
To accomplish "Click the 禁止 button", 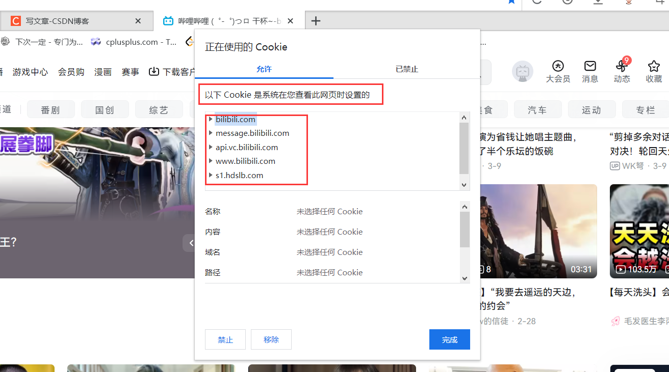I will (x=225, y=339).
